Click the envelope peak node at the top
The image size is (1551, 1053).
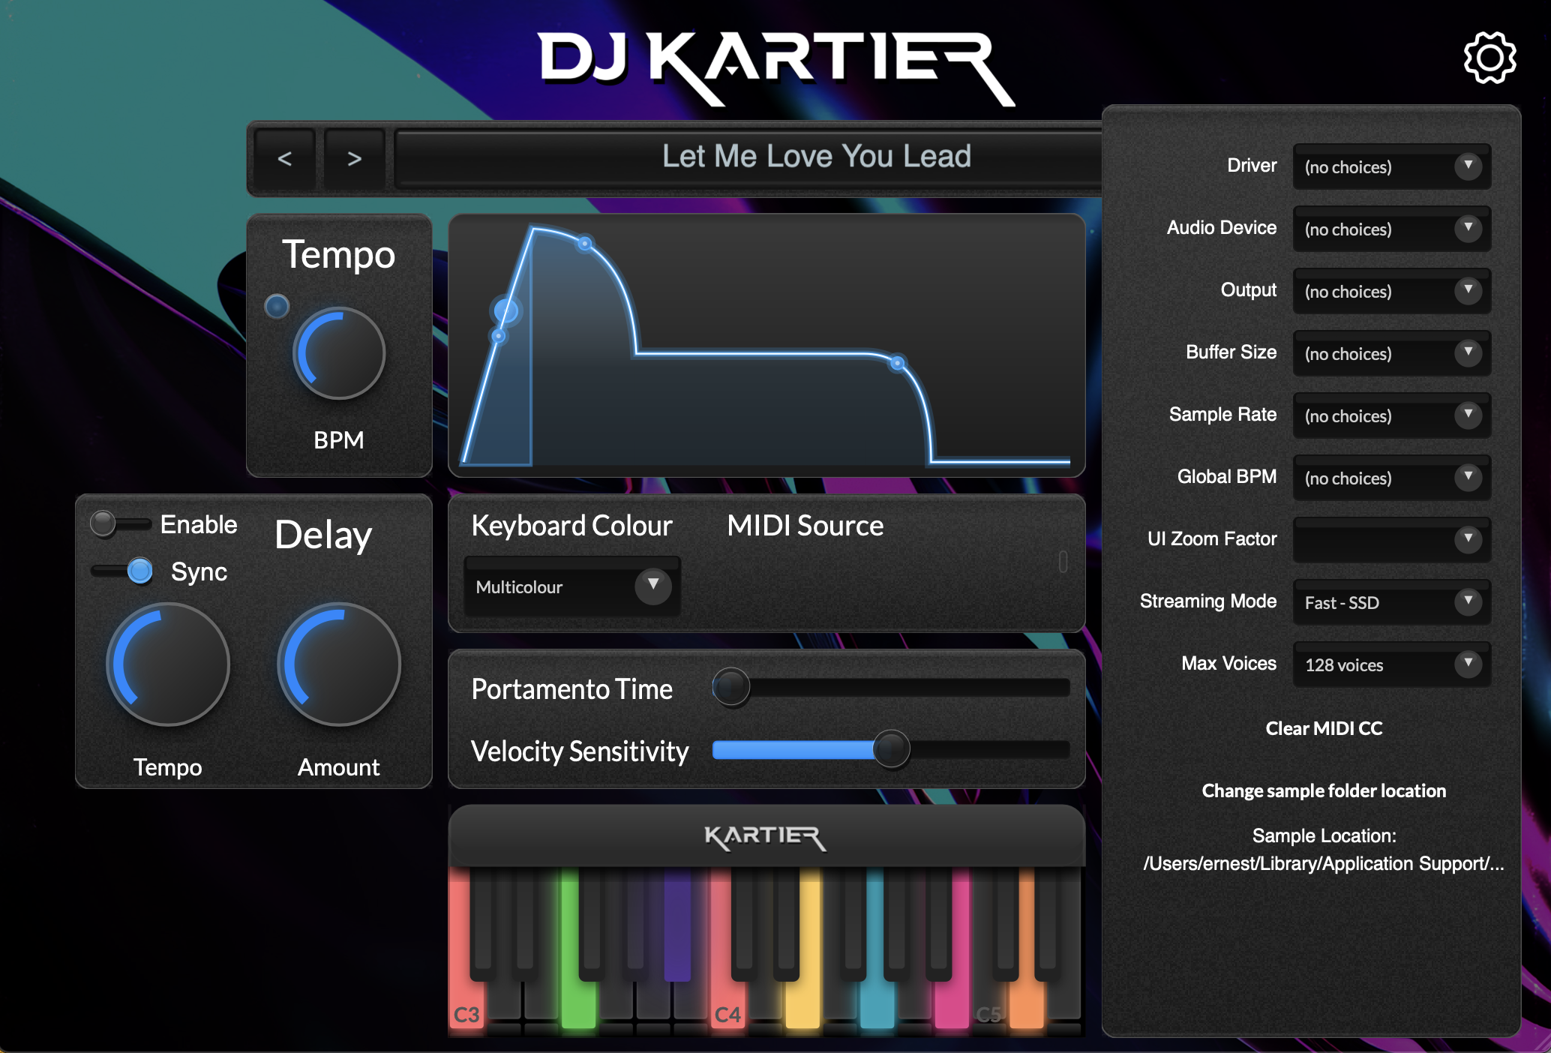[585, 243]
